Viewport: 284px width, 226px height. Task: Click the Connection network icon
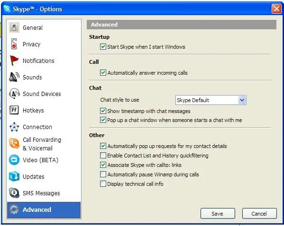pos(14,127)
